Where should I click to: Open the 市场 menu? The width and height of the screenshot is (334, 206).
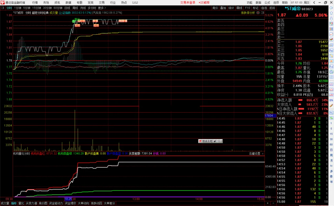[x=46, y=2]
